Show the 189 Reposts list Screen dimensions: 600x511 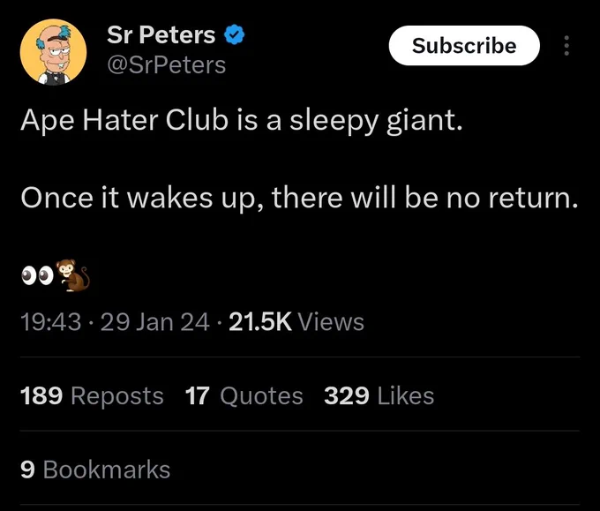tap(92, 395)
